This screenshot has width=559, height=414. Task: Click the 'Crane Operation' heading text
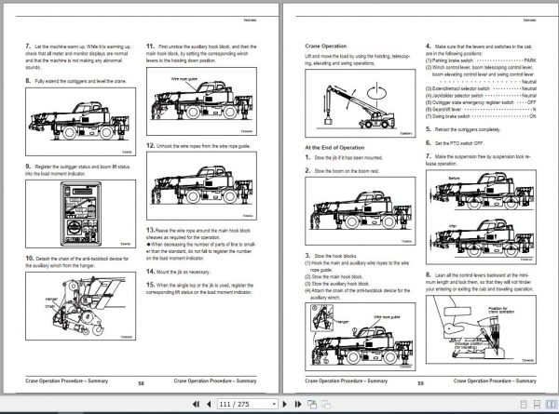coord(325,46)
